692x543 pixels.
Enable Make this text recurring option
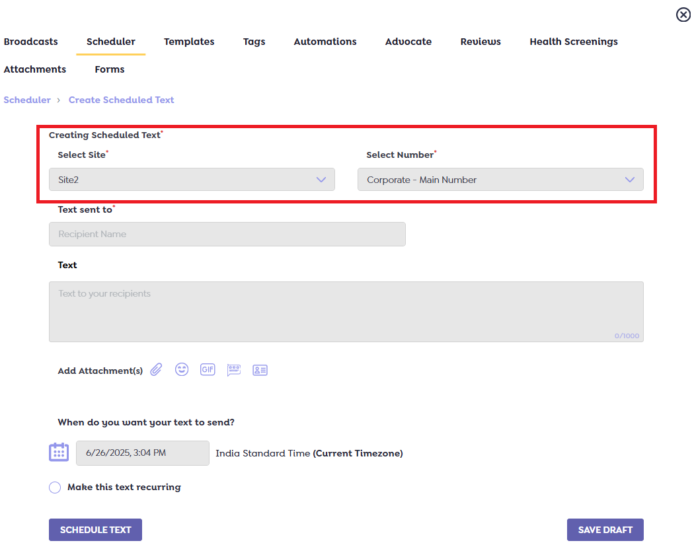point(55,488)
